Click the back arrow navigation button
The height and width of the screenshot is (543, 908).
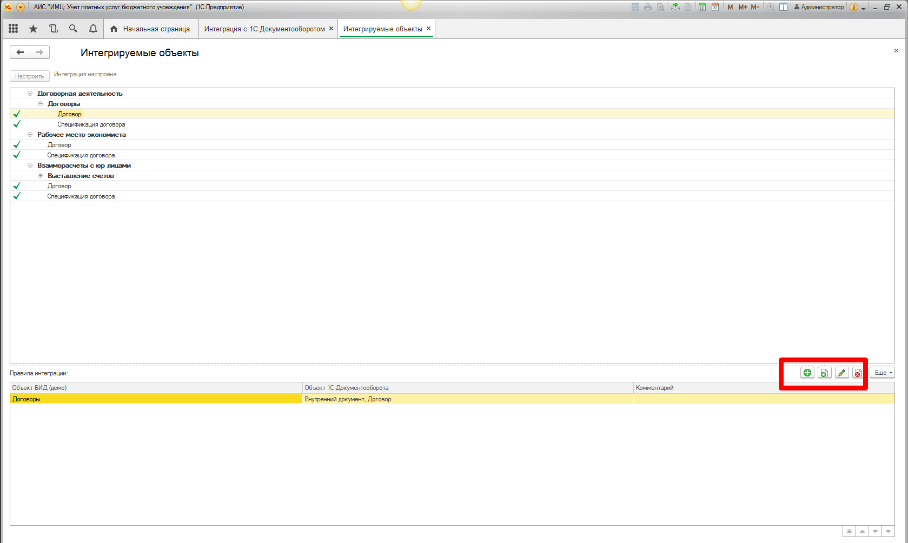(20, 52)
